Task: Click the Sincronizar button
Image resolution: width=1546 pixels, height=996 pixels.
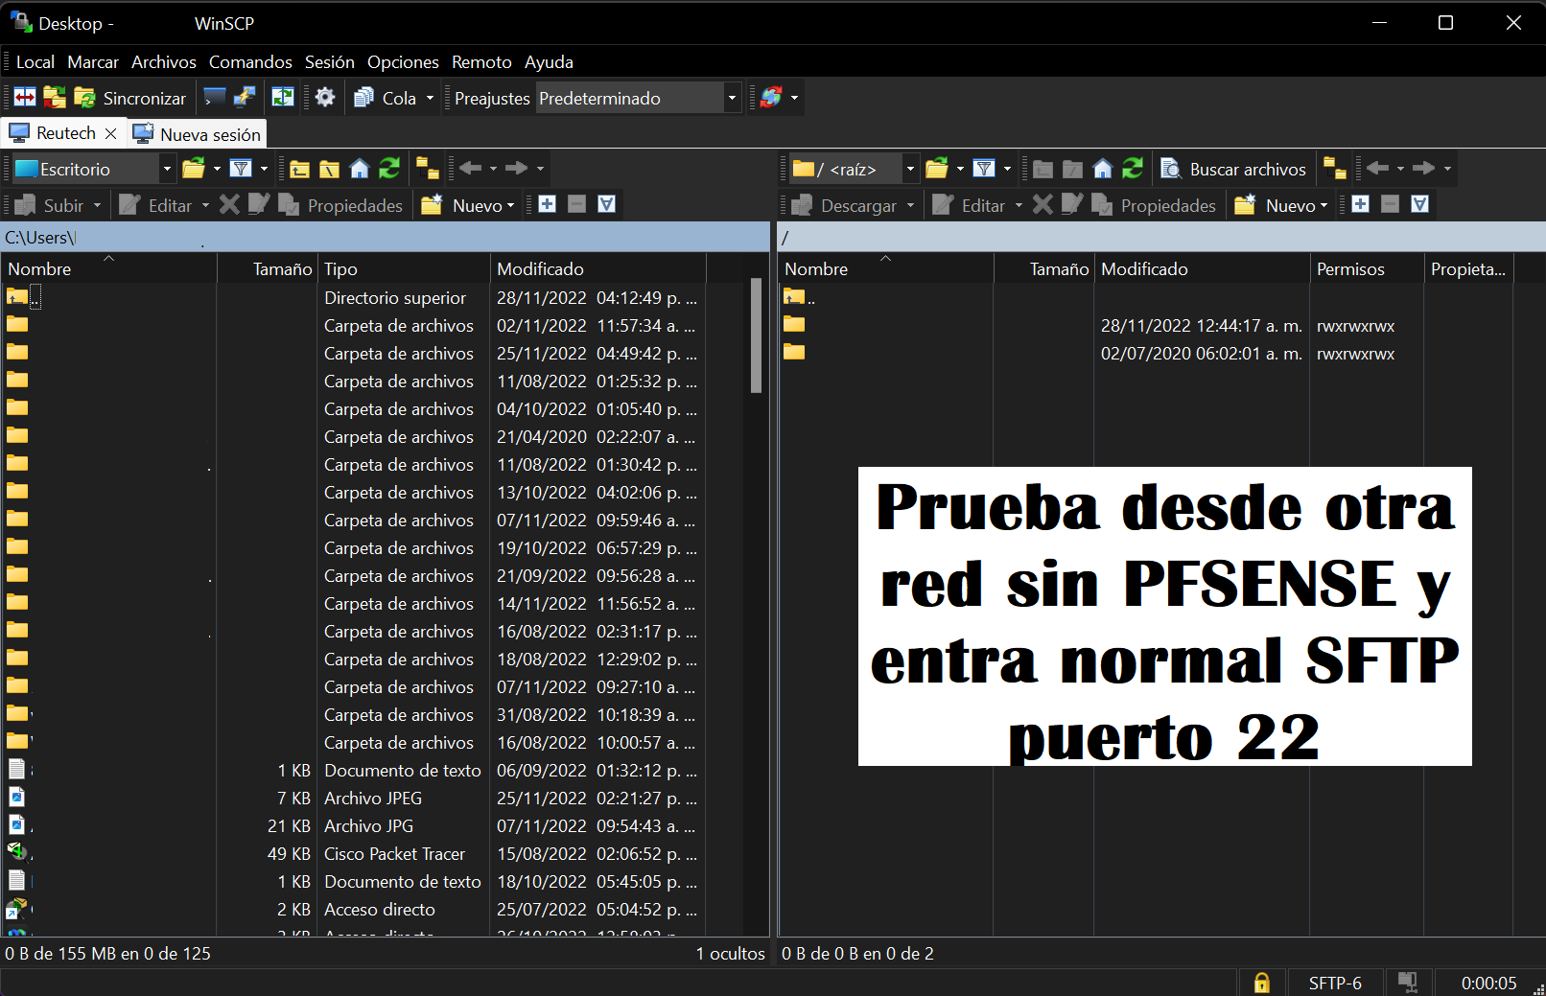Action: tap(130, 98)
